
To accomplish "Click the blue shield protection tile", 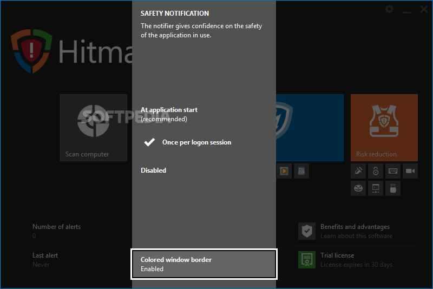I will 310,128.
